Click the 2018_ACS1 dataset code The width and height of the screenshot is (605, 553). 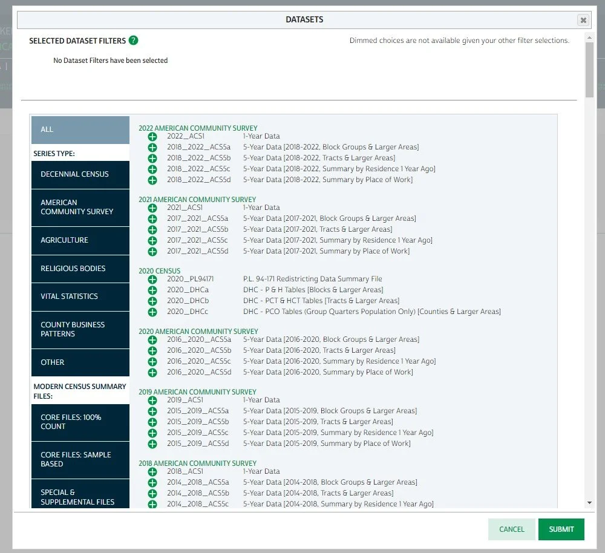coord(185,471)
